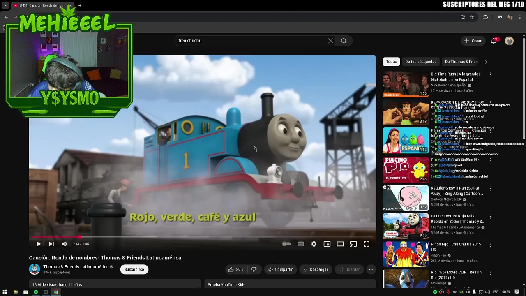This screenshot has height=296, width=526.
Task: Show more filter chips with arrow
Action: tap(486, 62)
